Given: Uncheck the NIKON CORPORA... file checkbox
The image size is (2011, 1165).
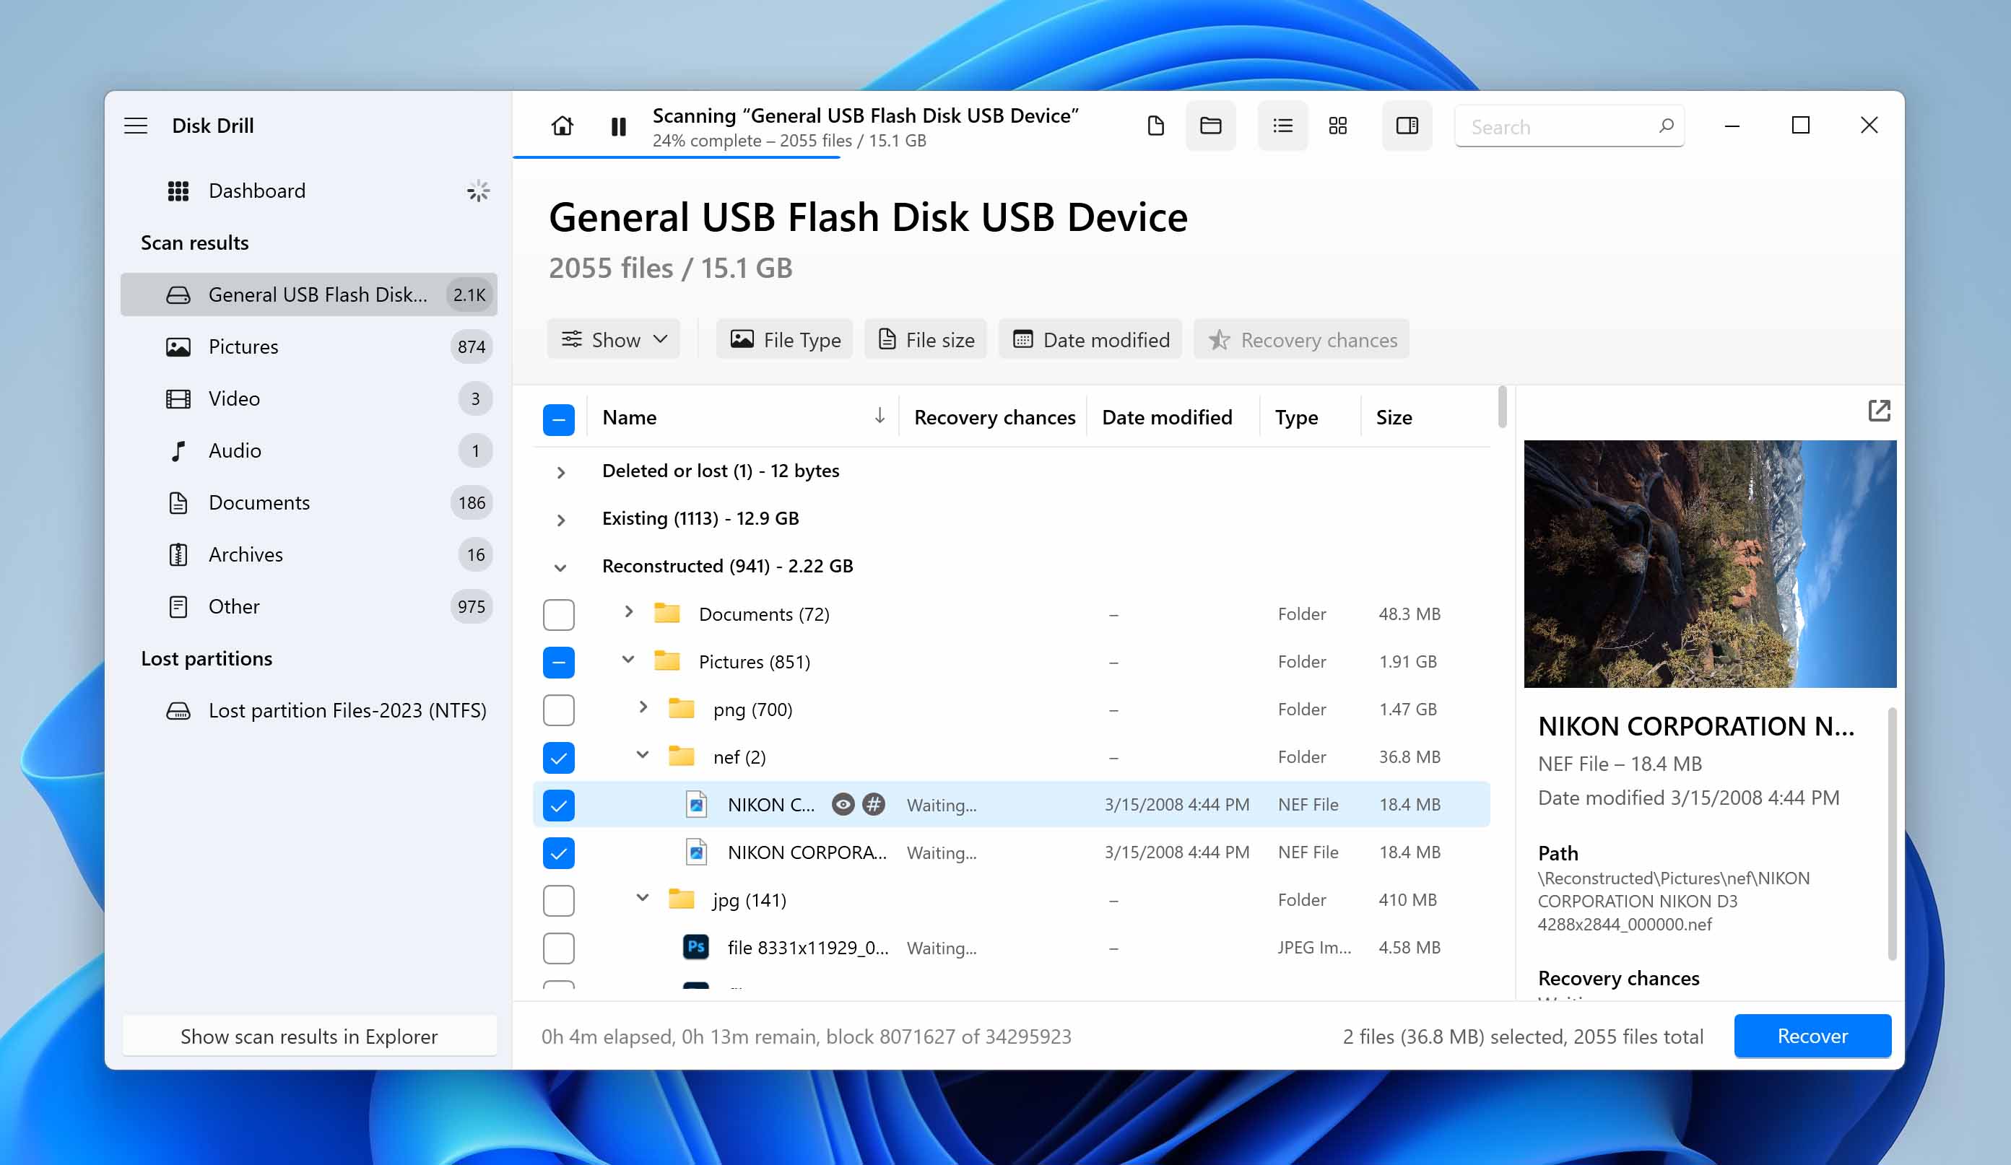Looking at the screenshot, I should (559, 853).
